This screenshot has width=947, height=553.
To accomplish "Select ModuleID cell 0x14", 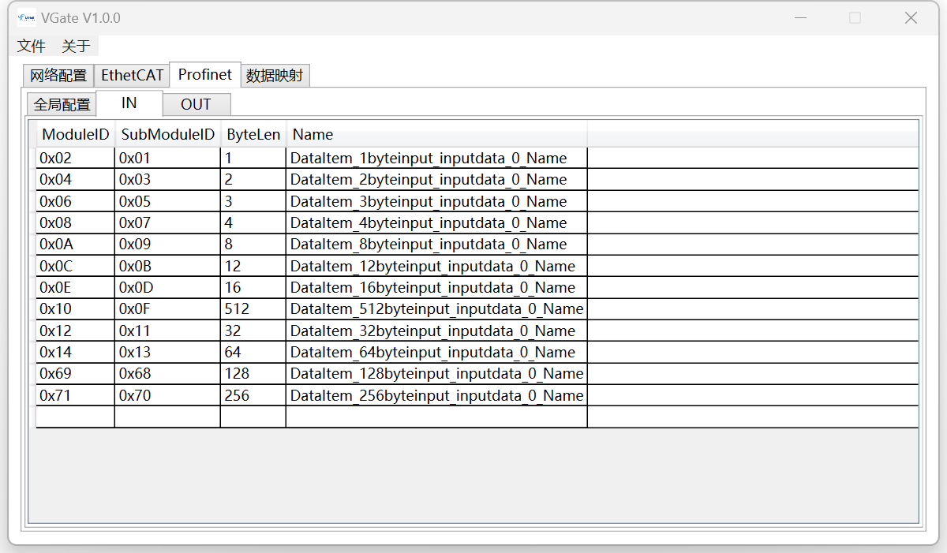I will pyautogui.click(x=76, y=352).
